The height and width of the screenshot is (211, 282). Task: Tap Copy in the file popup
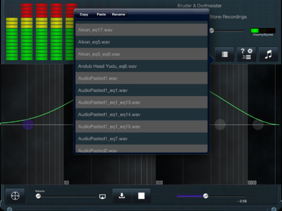(x=84, y=14)
